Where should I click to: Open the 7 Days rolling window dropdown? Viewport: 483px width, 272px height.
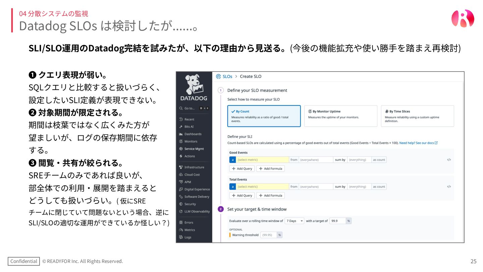point(294,221)
